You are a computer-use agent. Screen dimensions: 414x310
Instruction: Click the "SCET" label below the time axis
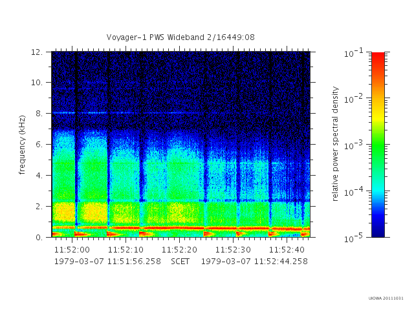pyautogui.click(x=180, y=262)
